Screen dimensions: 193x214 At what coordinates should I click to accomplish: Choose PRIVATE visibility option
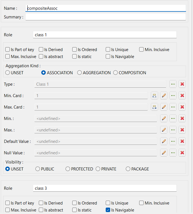pos(98,169)
